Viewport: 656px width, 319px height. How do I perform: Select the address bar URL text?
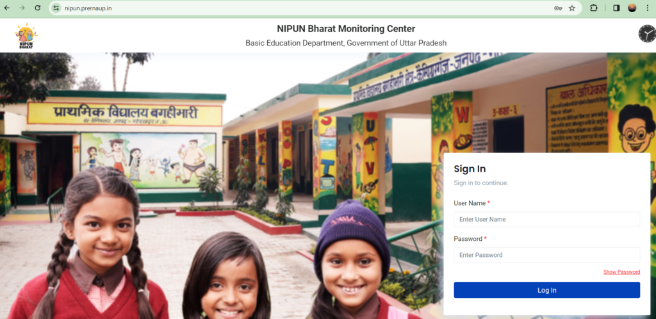tap(88, 8)
